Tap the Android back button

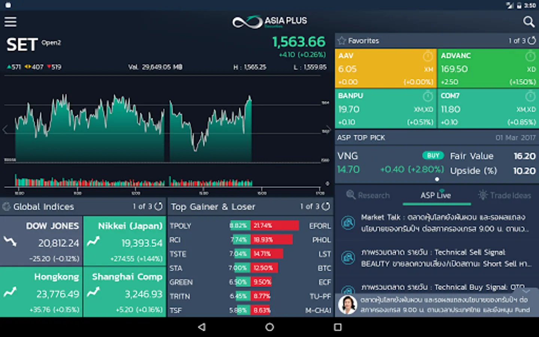[x=202, y=327]
